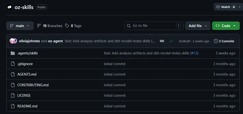The image size is (243, 114).
Task: Open the oz-skills repository title link
Action: tap(24, 7)
